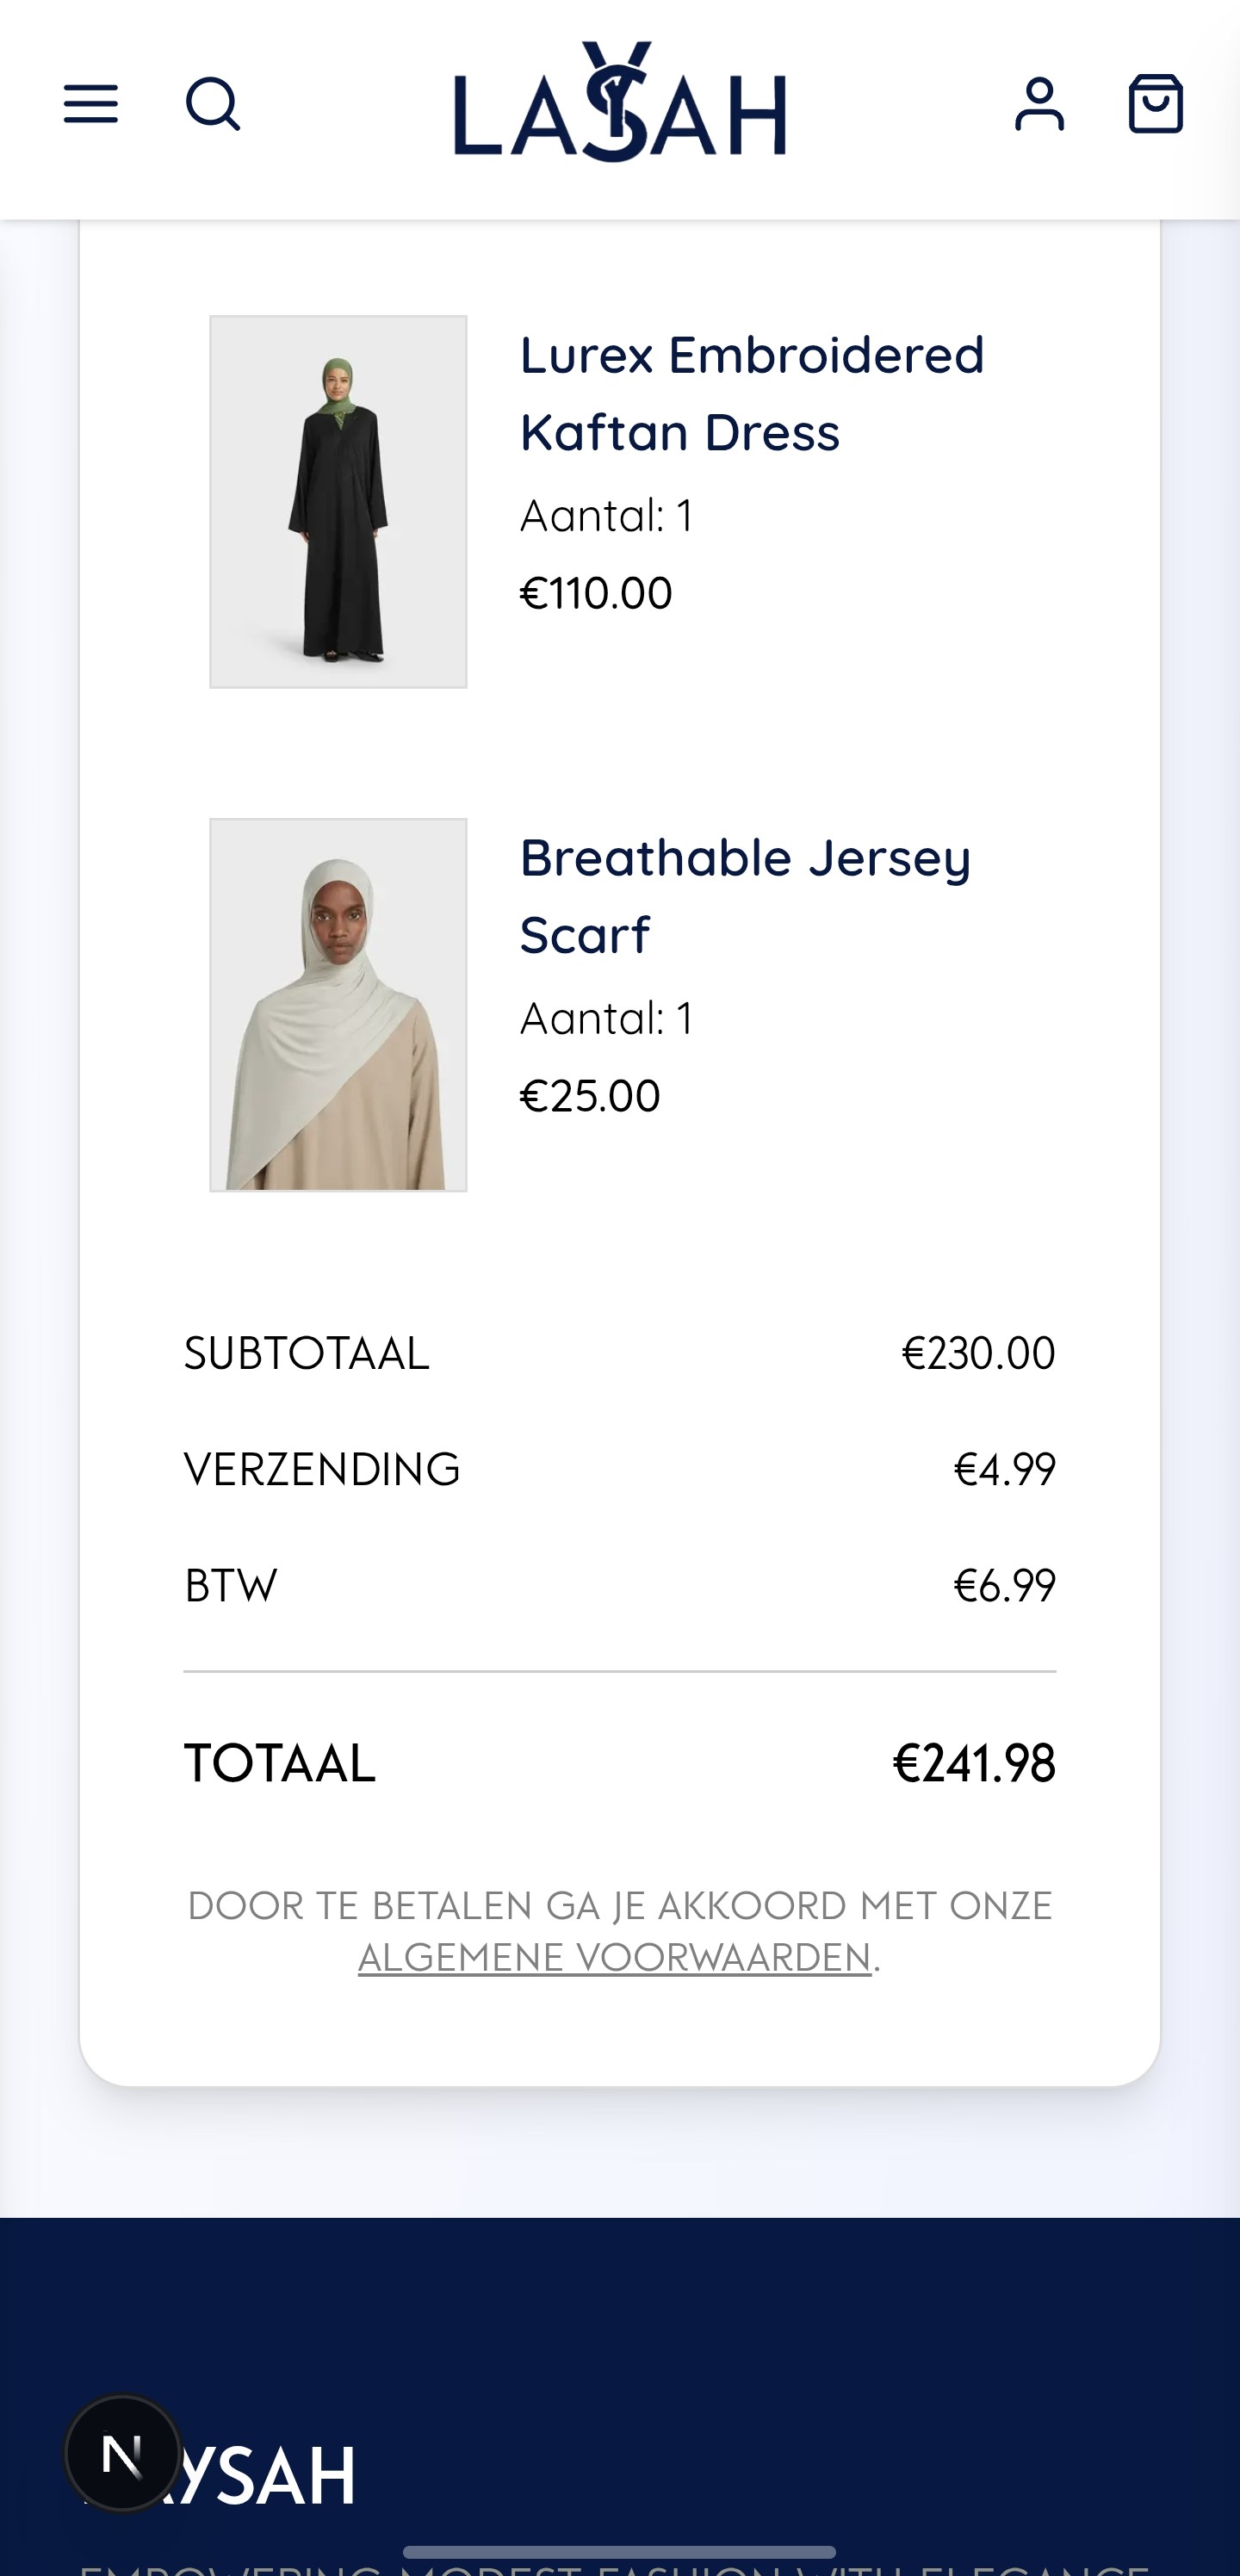Open the search magnifier icon

[213, 104]
